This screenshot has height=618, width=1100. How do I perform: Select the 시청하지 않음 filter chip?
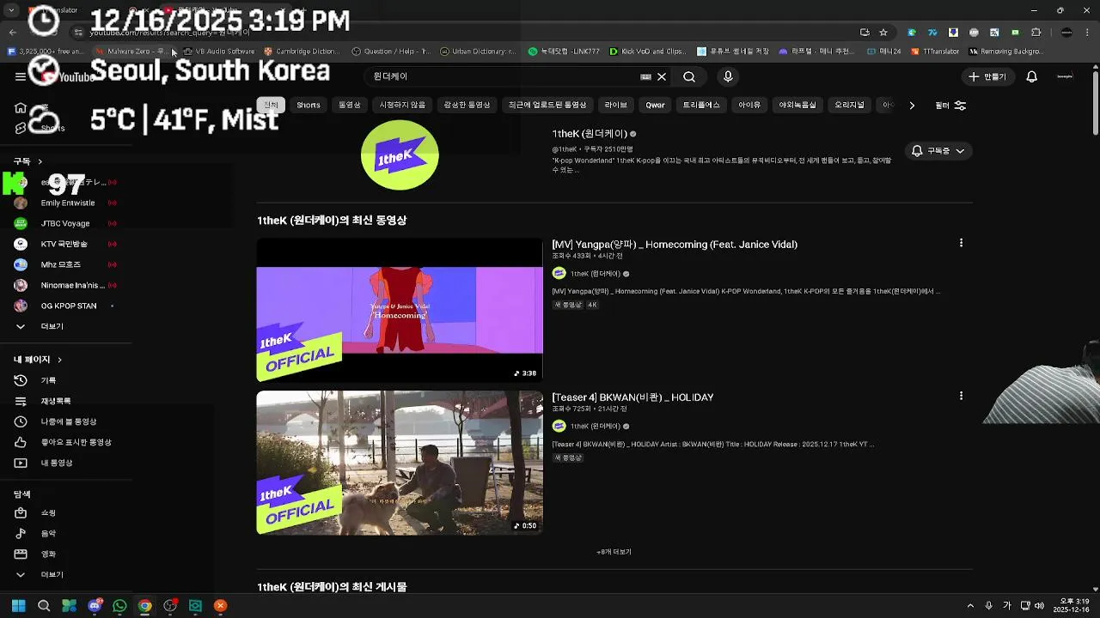pyautogui.click(x=402, y=105)
